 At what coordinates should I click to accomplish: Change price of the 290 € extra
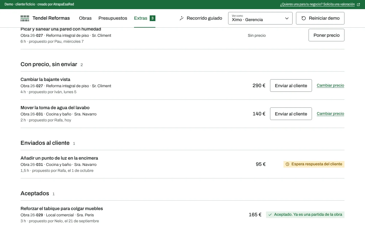(330, 85)
